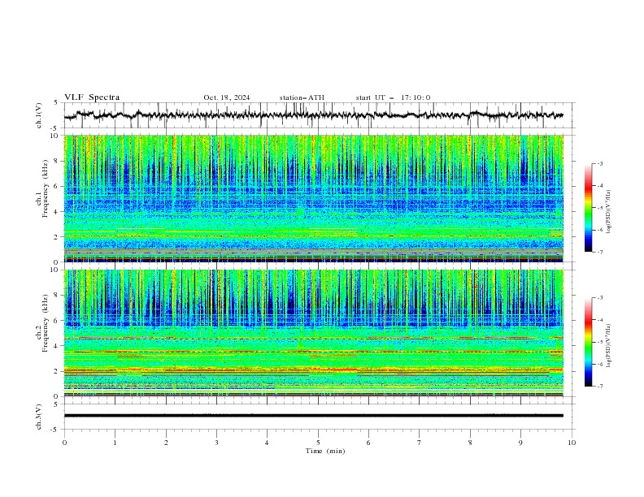Click the "9" tick on Time axis

tap(520, 443)
